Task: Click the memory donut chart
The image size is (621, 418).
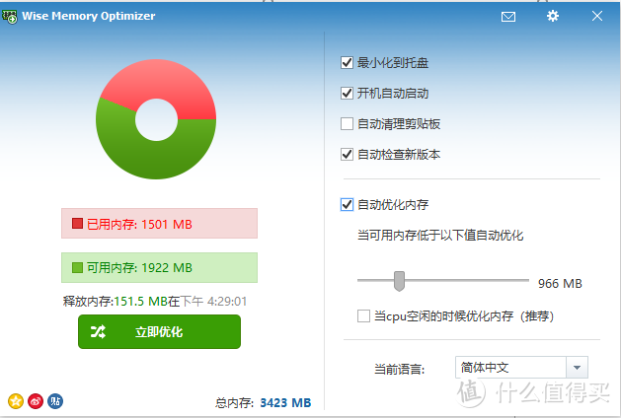Action: coord(156,119)
